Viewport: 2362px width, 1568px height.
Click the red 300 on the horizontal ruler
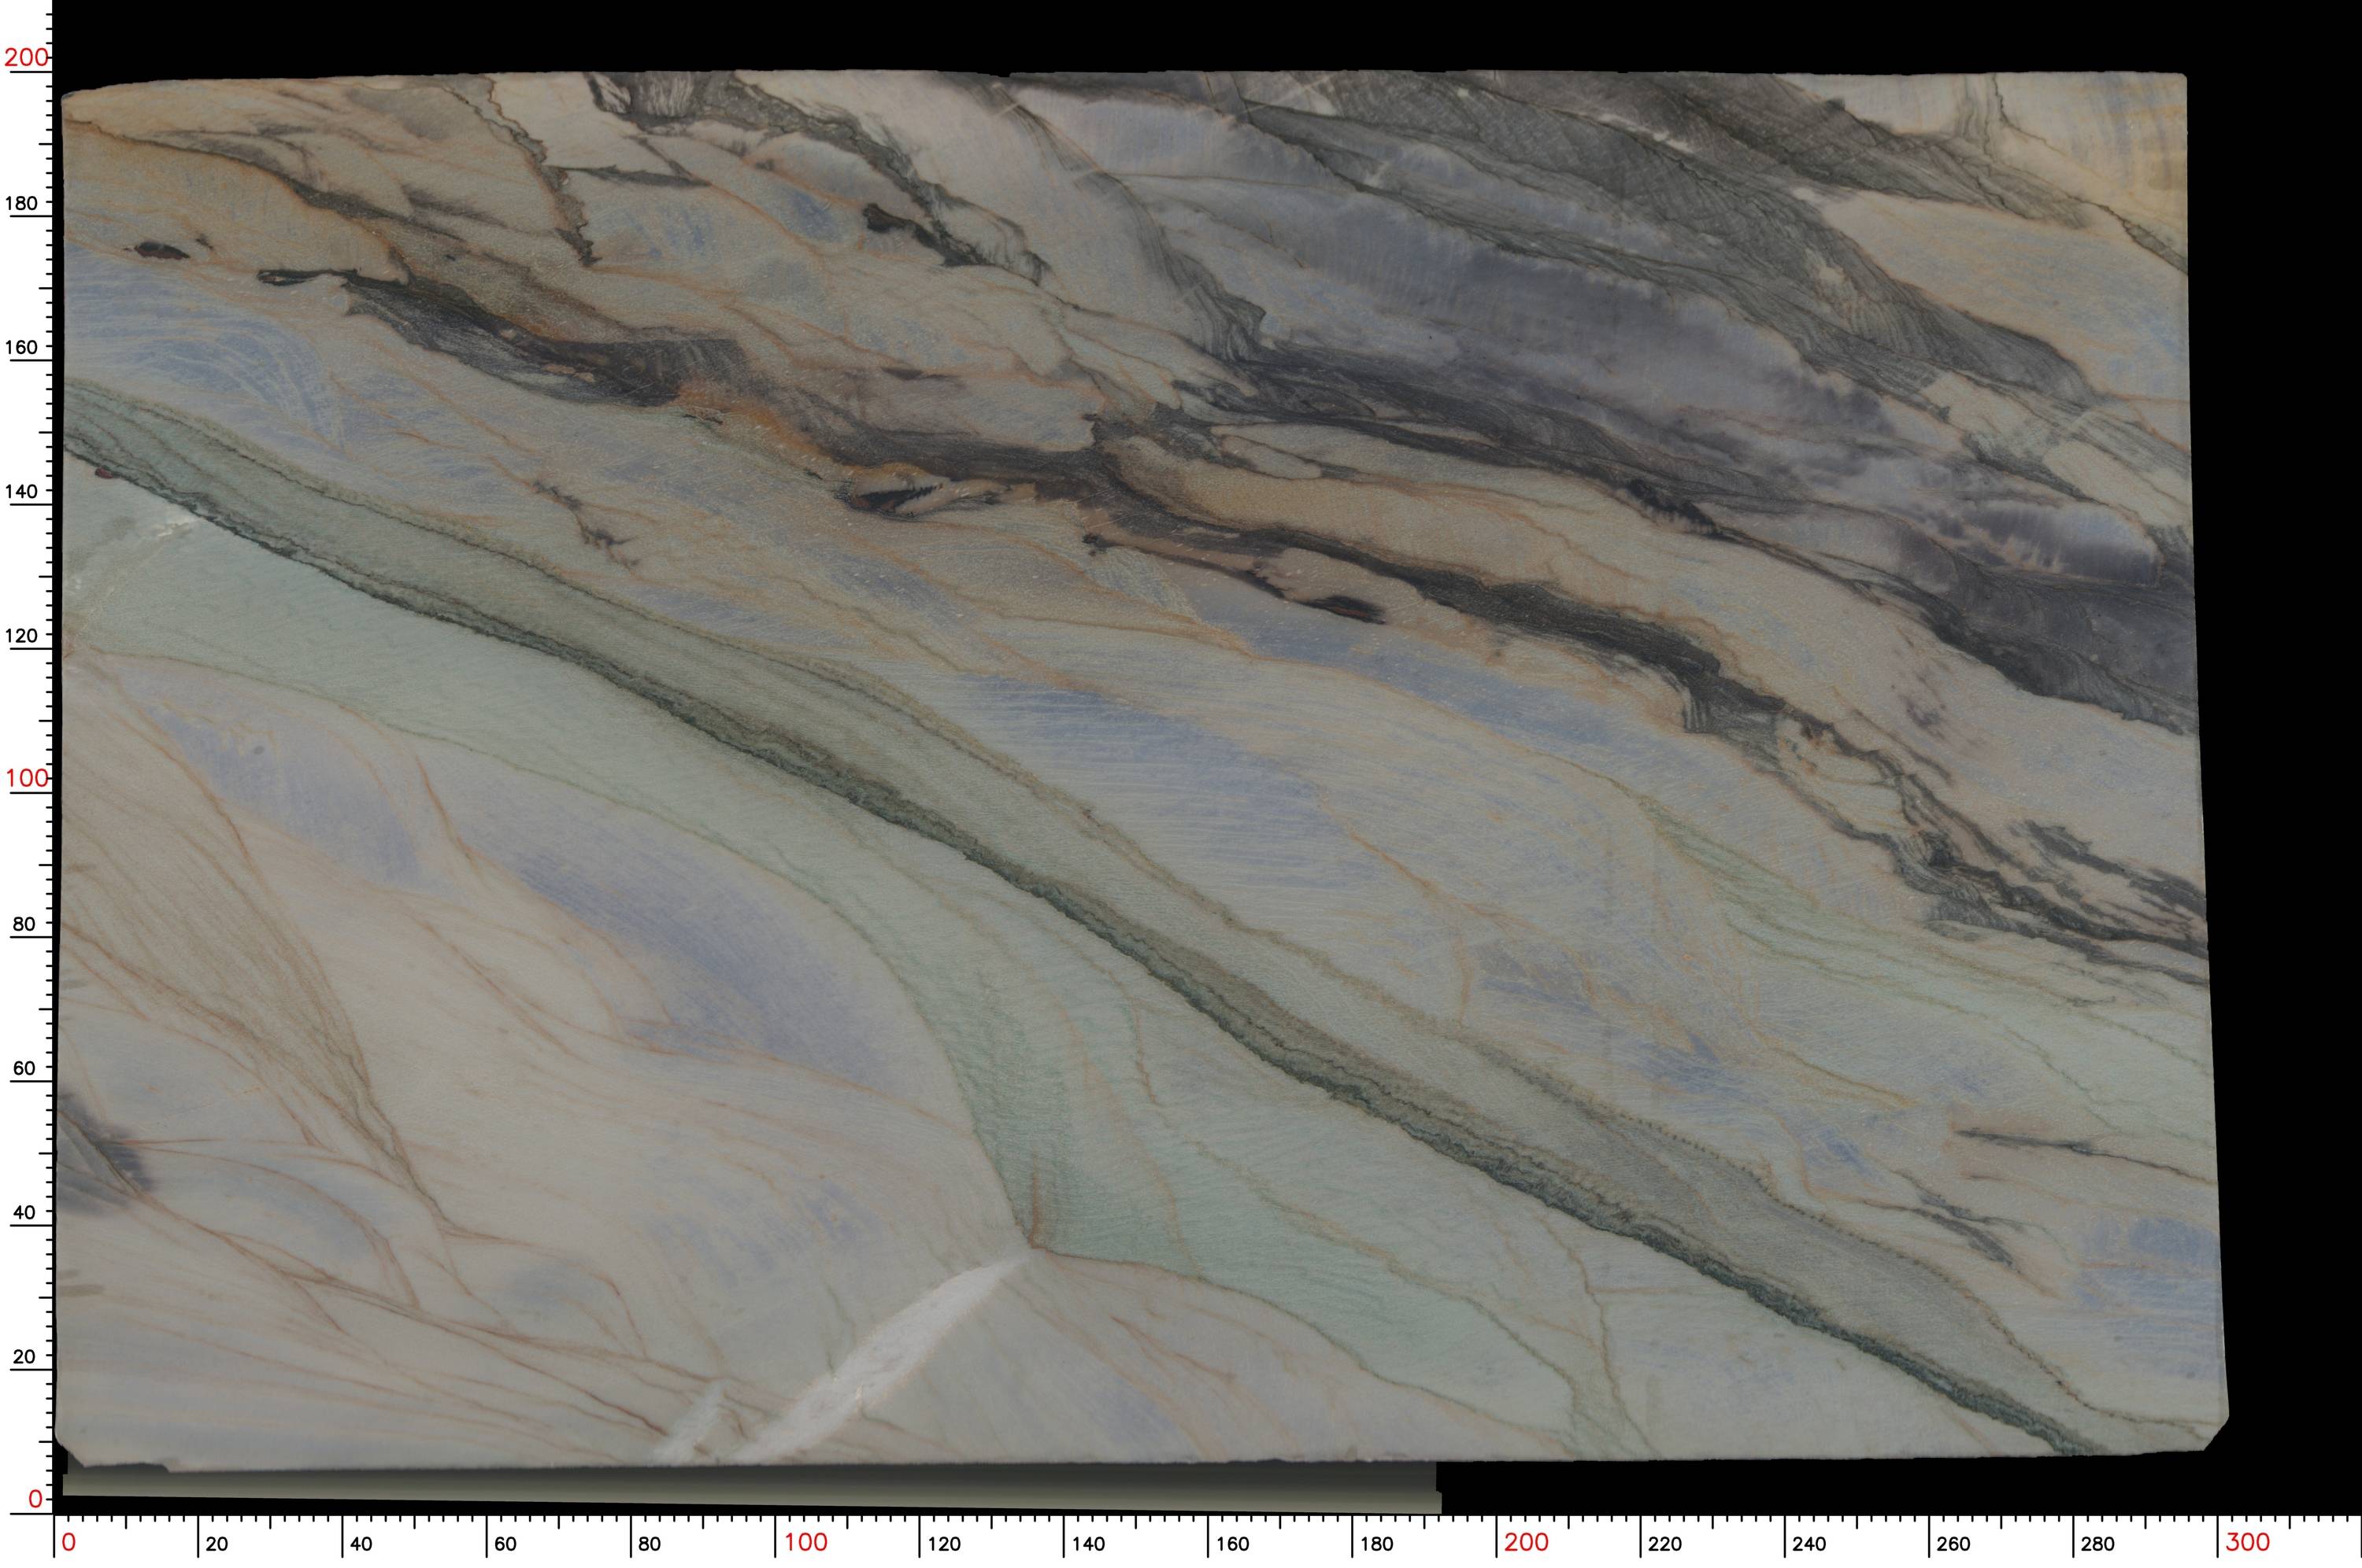click(x=2248, y=1542)
